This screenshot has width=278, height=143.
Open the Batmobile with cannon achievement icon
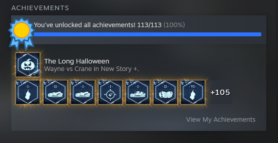138,92
